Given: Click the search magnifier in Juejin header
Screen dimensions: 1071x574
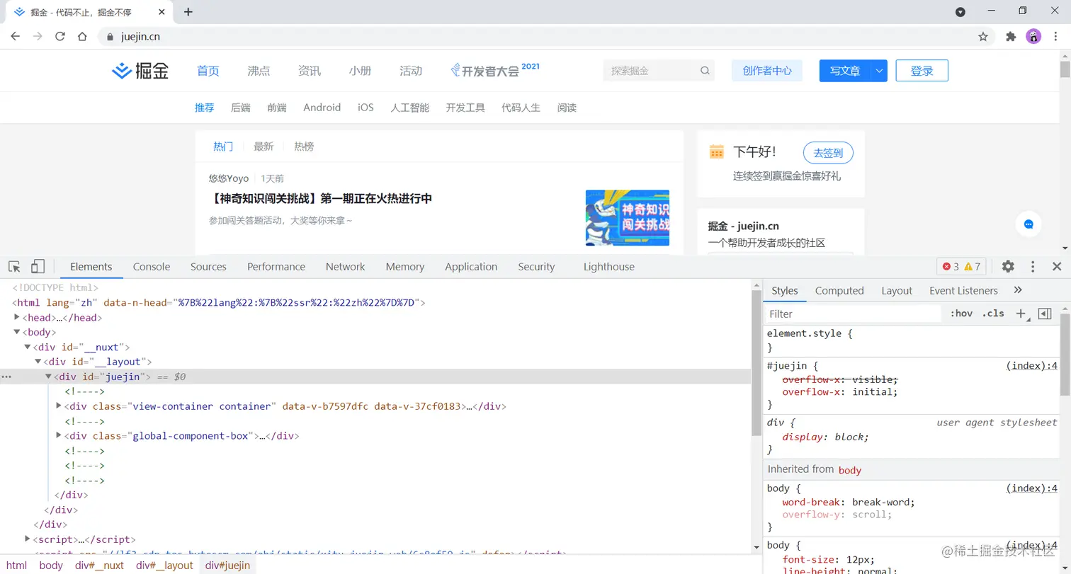Looking at the screenshot, I should point(705,71).
